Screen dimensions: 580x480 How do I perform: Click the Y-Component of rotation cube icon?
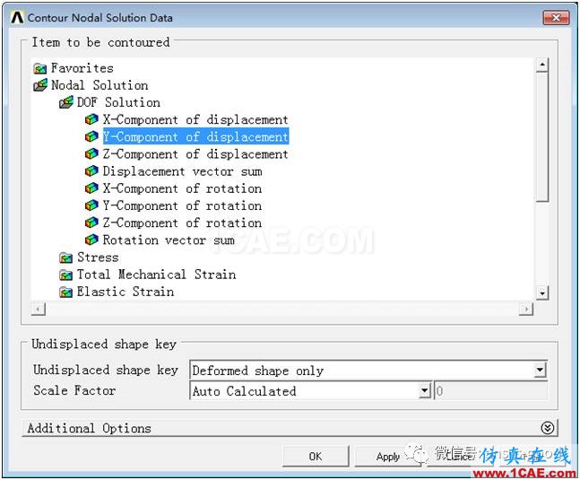point(91,205)
